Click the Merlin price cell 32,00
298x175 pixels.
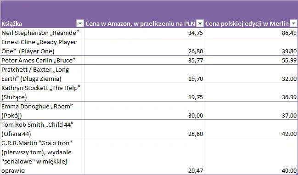[251, 74]
